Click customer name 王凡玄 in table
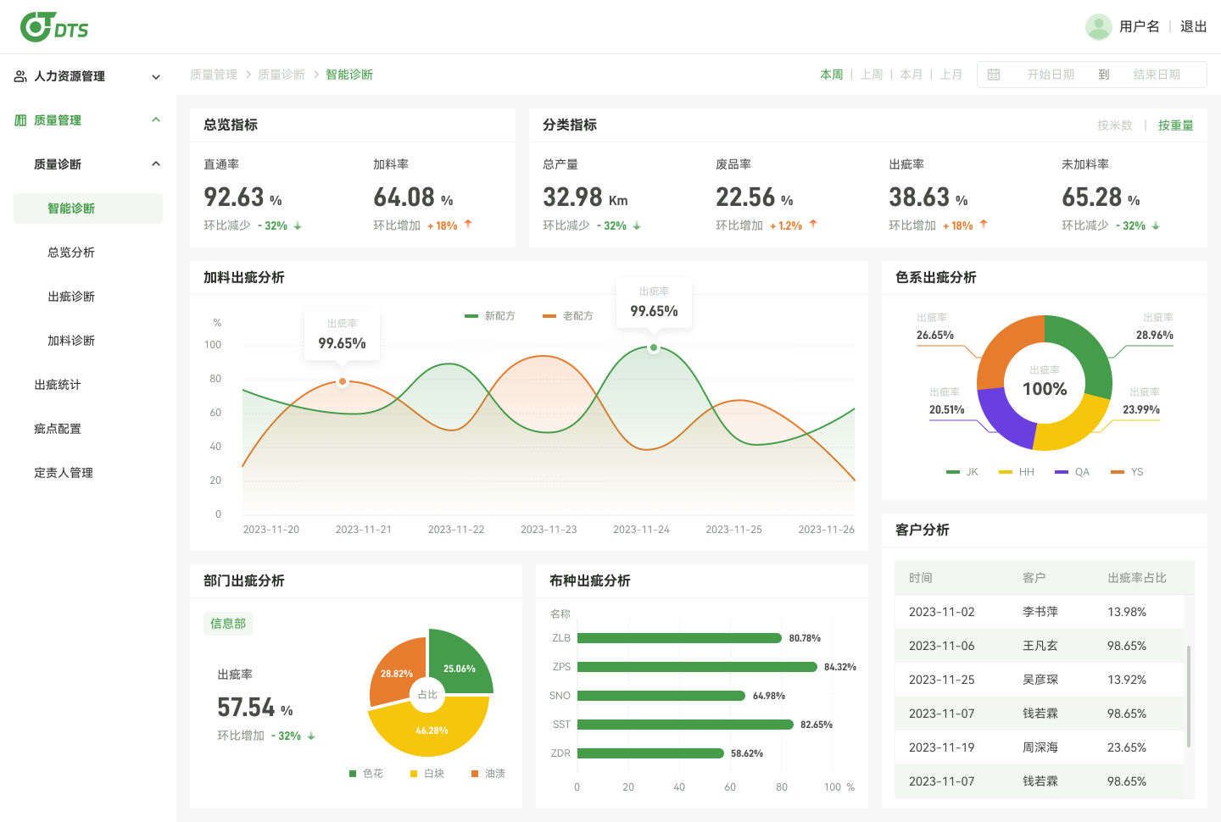Image resolution: width=1221 pixels, height=822 pixels. click(x=1040, y=646)
